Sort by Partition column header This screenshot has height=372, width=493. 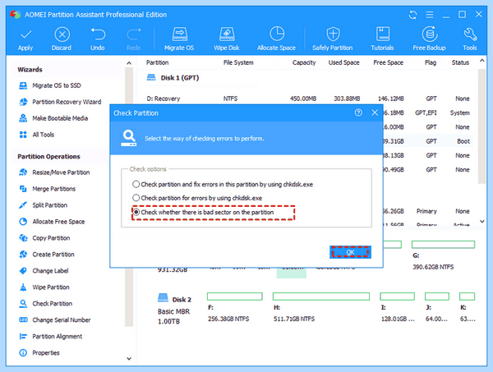tap(157, 62)
